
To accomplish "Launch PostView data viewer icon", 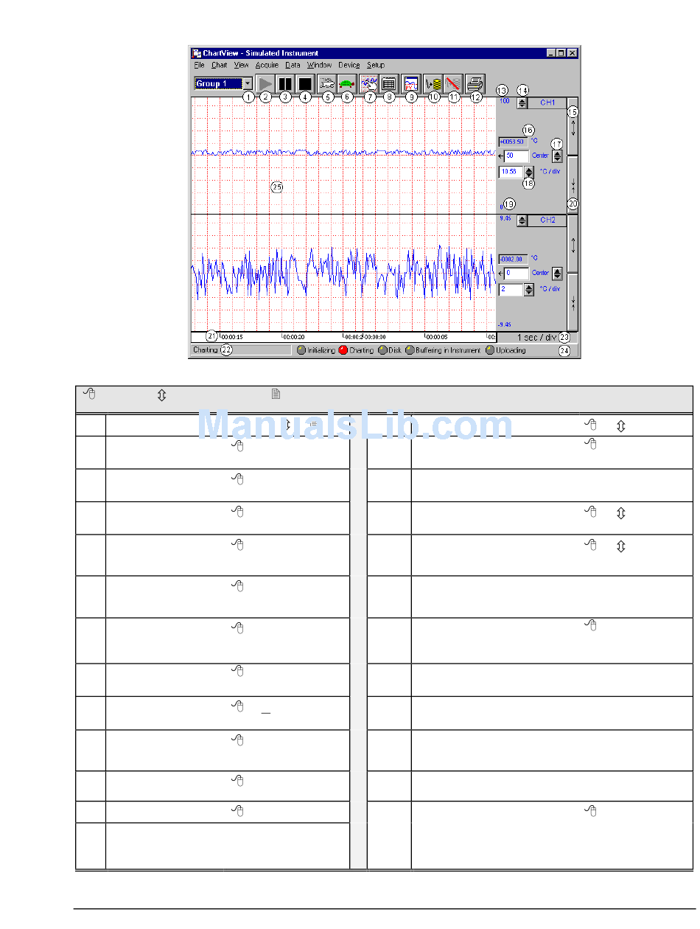I will (x=411, y=83).
